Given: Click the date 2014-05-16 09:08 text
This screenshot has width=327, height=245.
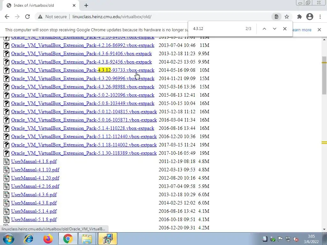Looking at the screenshot, I should tap(177, 70).
